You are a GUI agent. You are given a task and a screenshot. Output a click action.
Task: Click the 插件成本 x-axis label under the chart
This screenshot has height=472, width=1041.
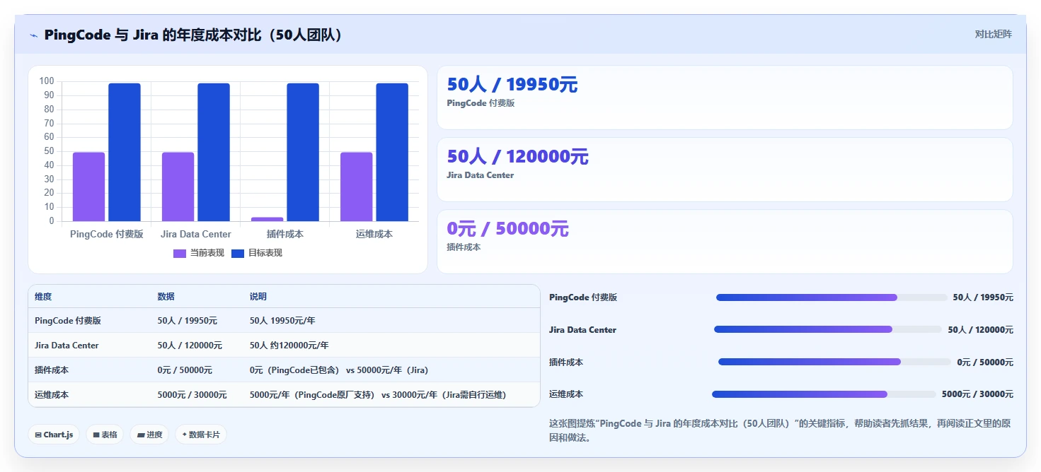(285, 234)
